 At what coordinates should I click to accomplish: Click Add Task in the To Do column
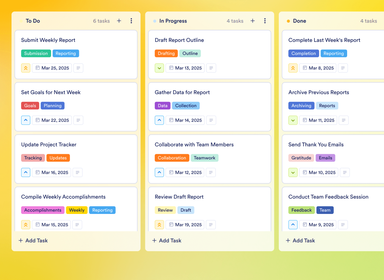point(33,240)
